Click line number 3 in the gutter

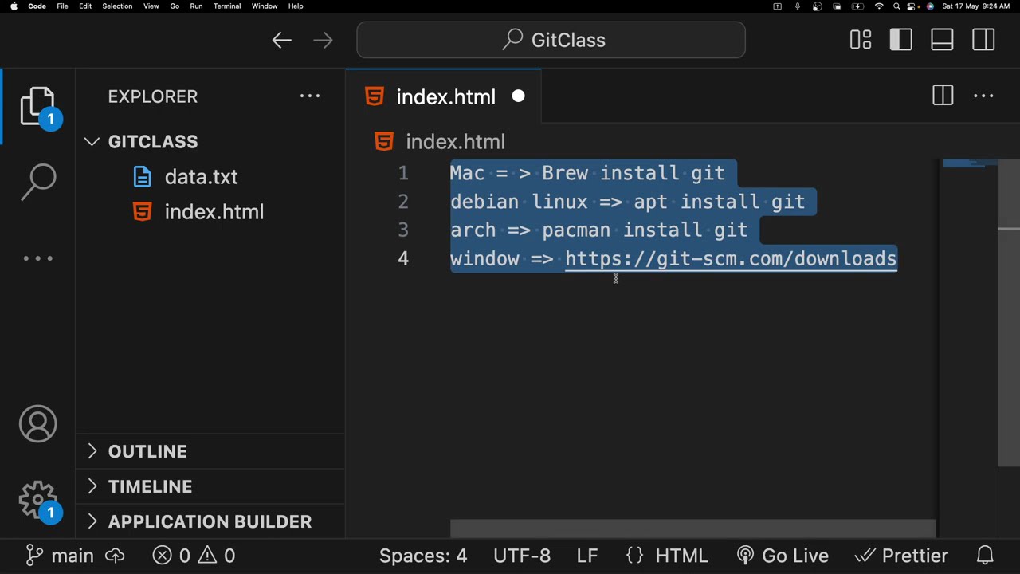(403, 230)
